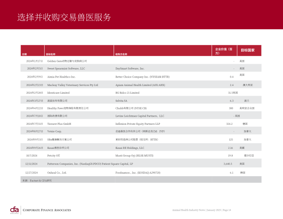Click the country cell 澳大利亚
Image resolution: width=283 pixels, height=219 pixels.
tap(248, 85)
